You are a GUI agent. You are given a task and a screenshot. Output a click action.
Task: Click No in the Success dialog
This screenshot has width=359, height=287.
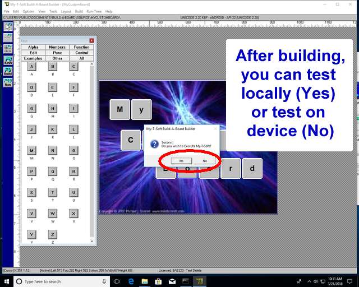pyautogui.click(x=205, y=161)
